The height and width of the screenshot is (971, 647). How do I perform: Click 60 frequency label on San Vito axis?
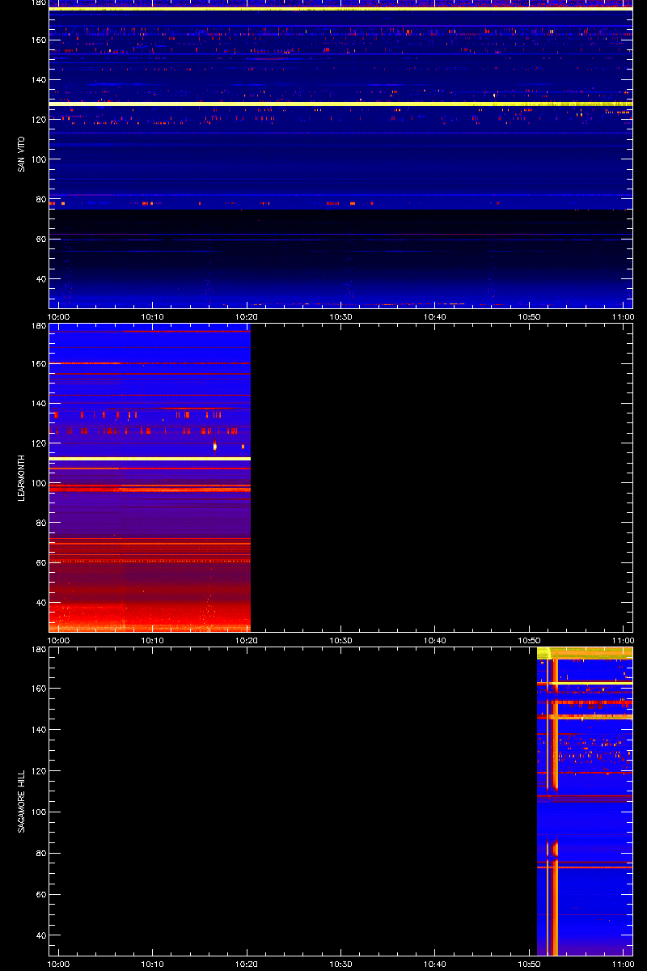tap(40, 239)
